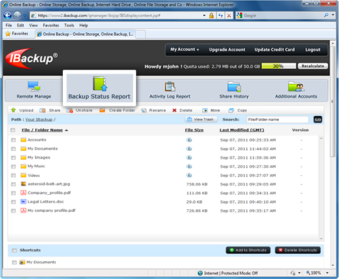Click the Logout link
Viewport: 339px width, 279px height.
tap(313, 50)
